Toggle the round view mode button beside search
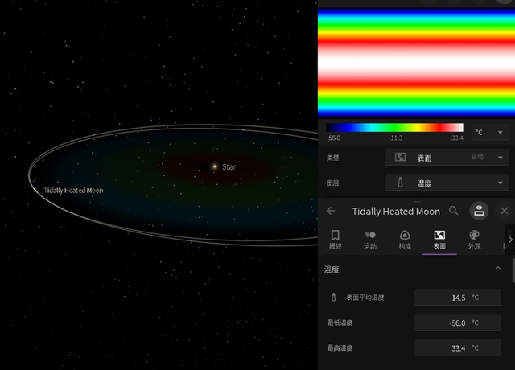This screenshot has width=515, height=370. [x=479, y=211]
